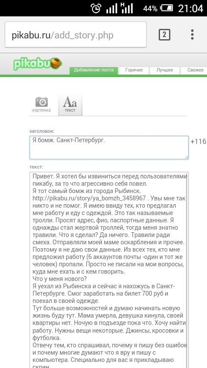Switch to the Лучшее tab
The width and height of the screenshot is (207, 368).
click(x=165, y=70)
